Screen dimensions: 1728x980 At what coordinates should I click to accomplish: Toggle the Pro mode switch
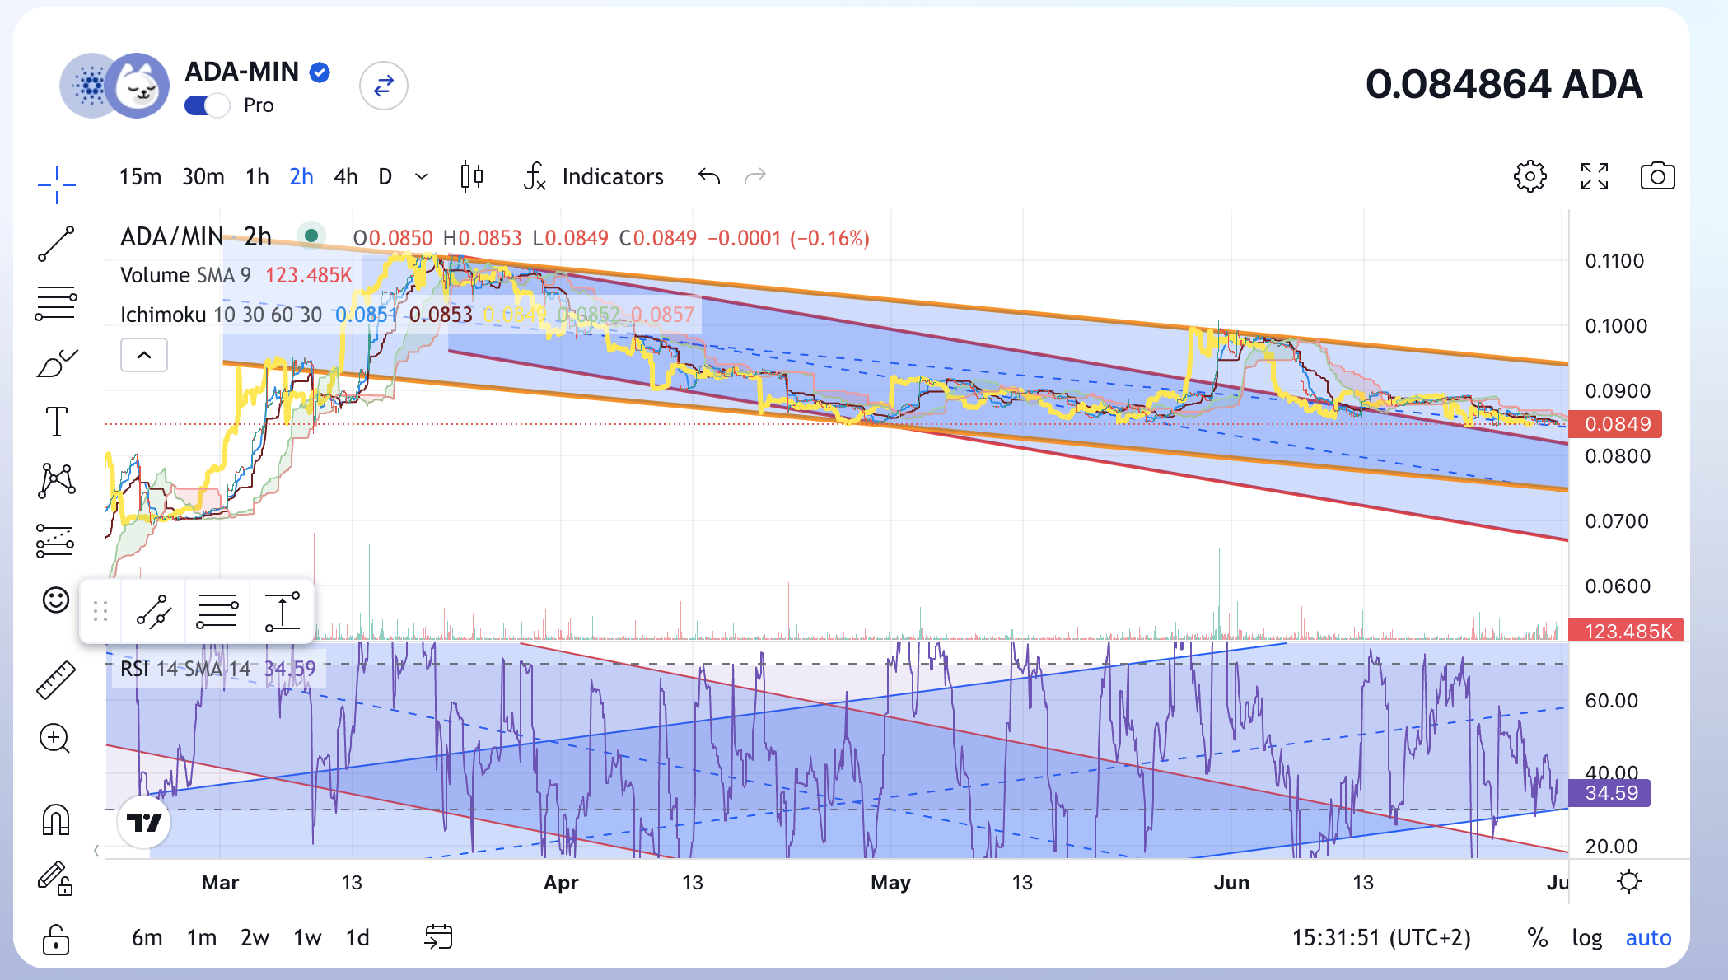(207, 105)
